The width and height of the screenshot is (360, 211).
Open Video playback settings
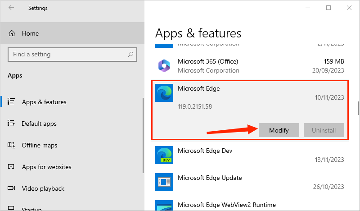point(72,188)
